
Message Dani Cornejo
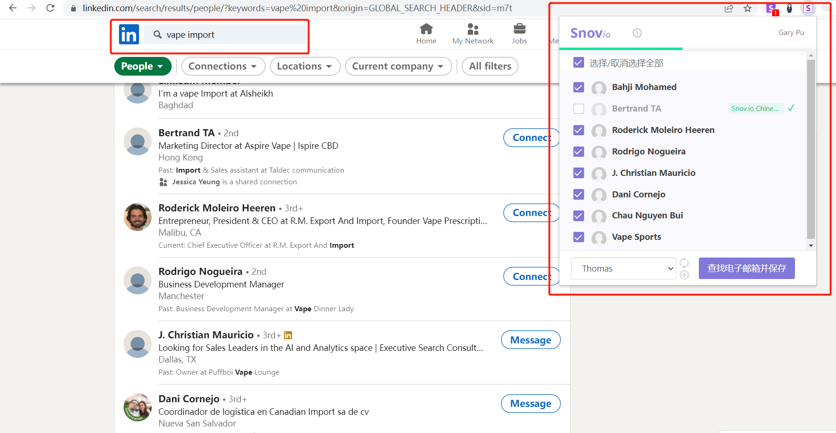tap(531, 404)
